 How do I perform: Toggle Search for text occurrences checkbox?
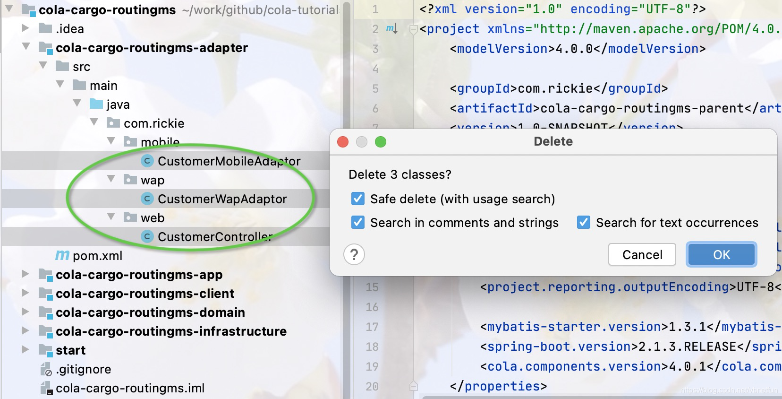(584, 222)
